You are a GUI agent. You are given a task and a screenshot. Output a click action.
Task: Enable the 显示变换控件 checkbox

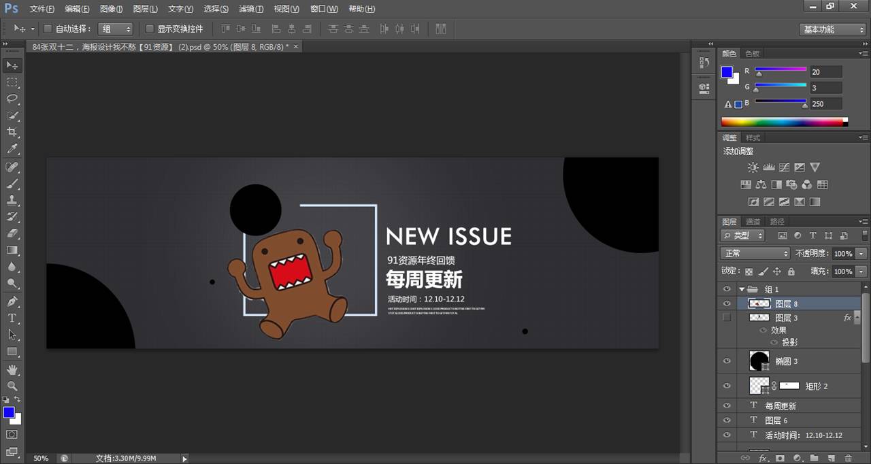[x=150, y=29]
